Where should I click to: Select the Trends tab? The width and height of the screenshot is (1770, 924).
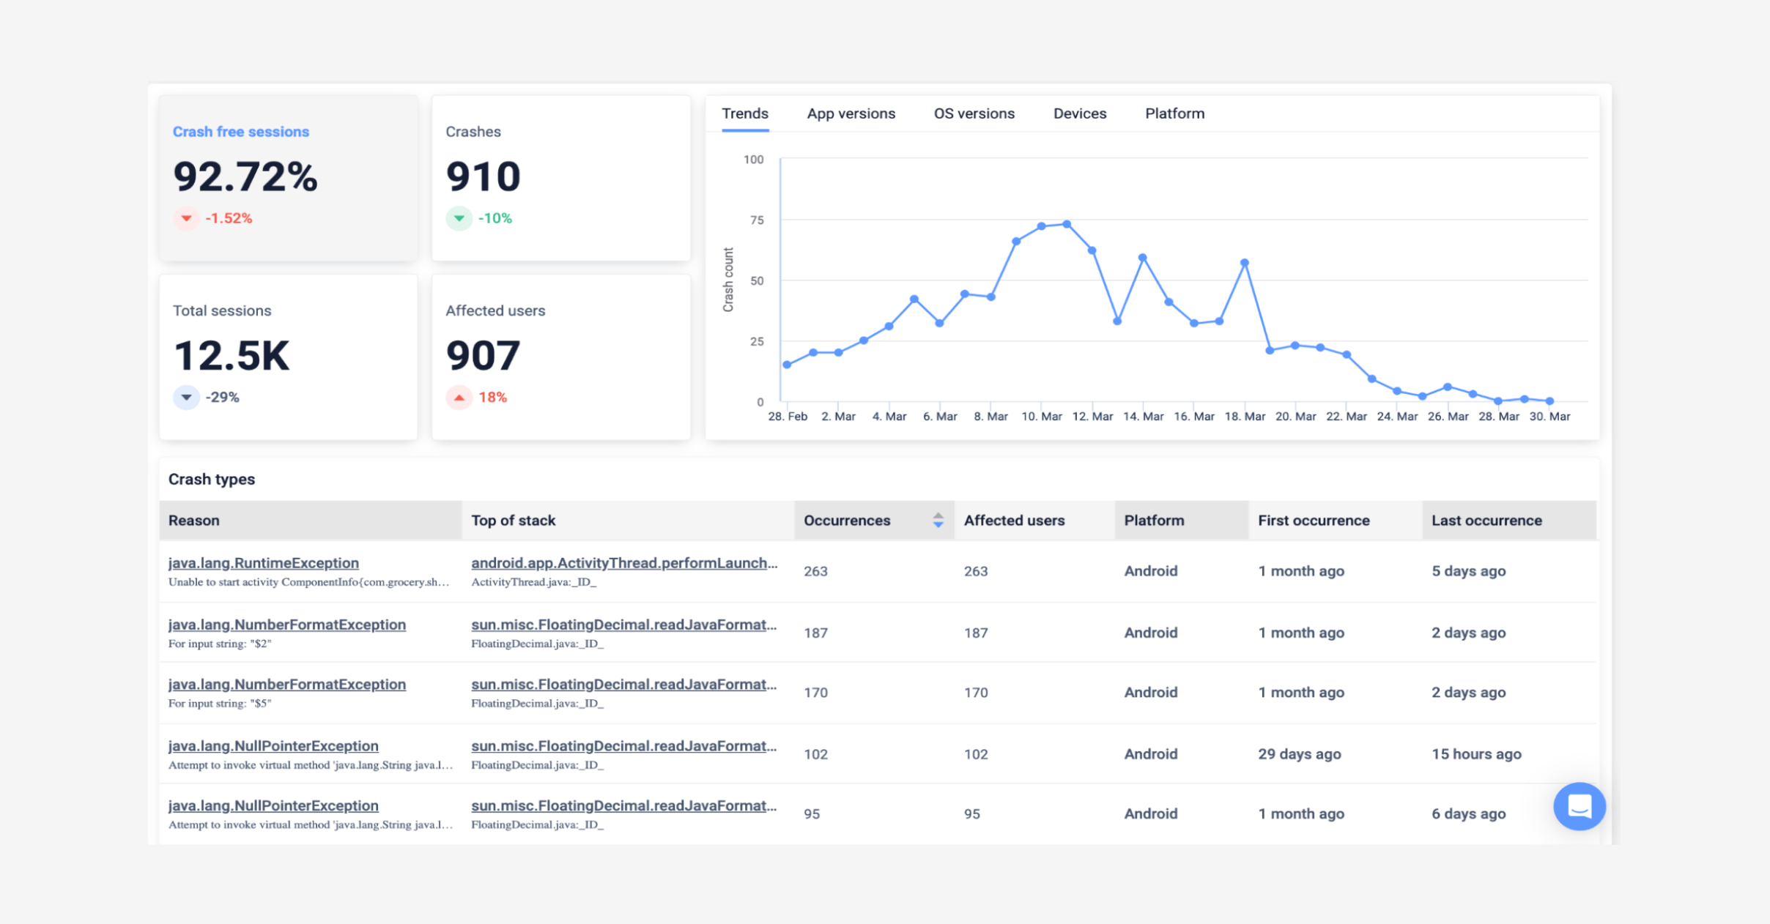(x=744, y=113)
